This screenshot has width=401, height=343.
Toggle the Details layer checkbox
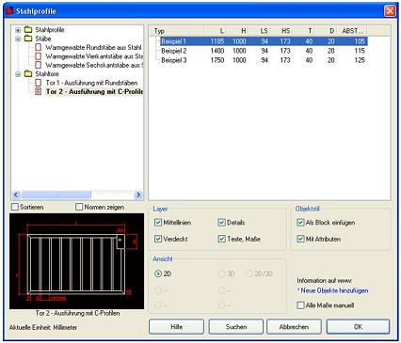coord(221,223)
